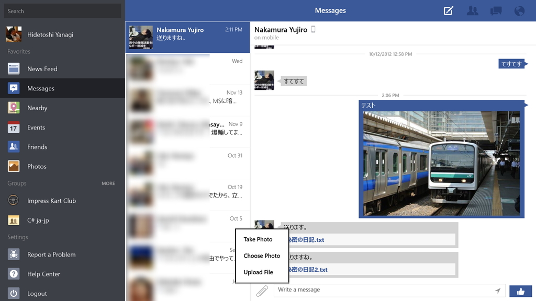This screenshot has width=536, height=301.
Task: Click the Messages icon in sidebar
Action: tap(14, 88)
